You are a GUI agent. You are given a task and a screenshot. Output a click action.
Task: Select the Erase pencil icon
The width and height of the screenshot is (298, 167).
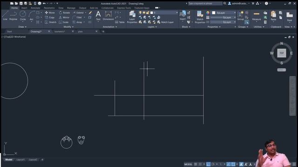(x=90, y=13)
